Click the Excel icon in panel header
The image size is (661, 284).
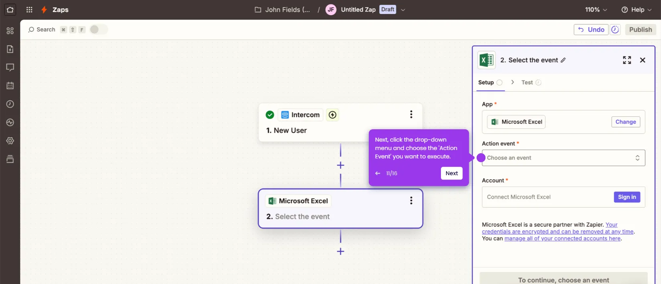487,60
